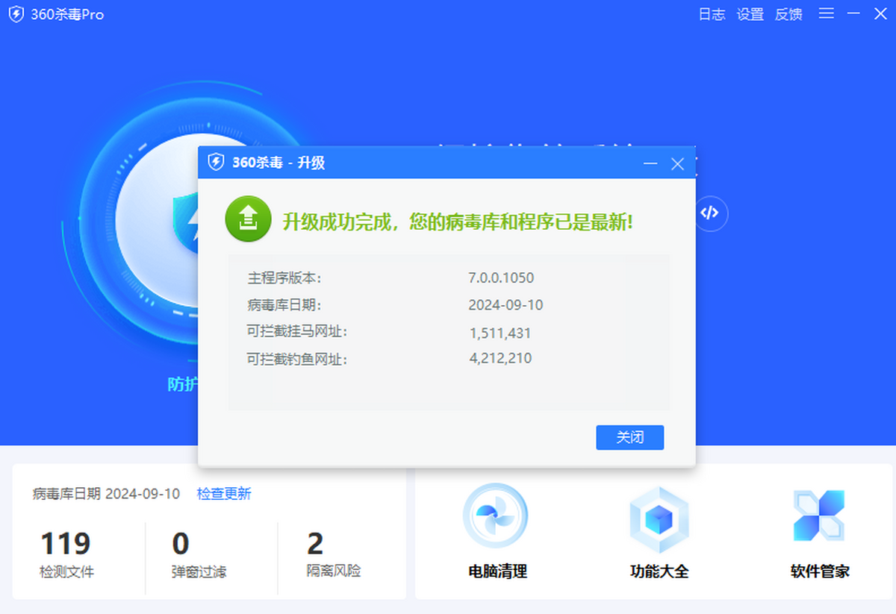
Task: Open the 反馈 feedback menu
Action: [788, 14]
